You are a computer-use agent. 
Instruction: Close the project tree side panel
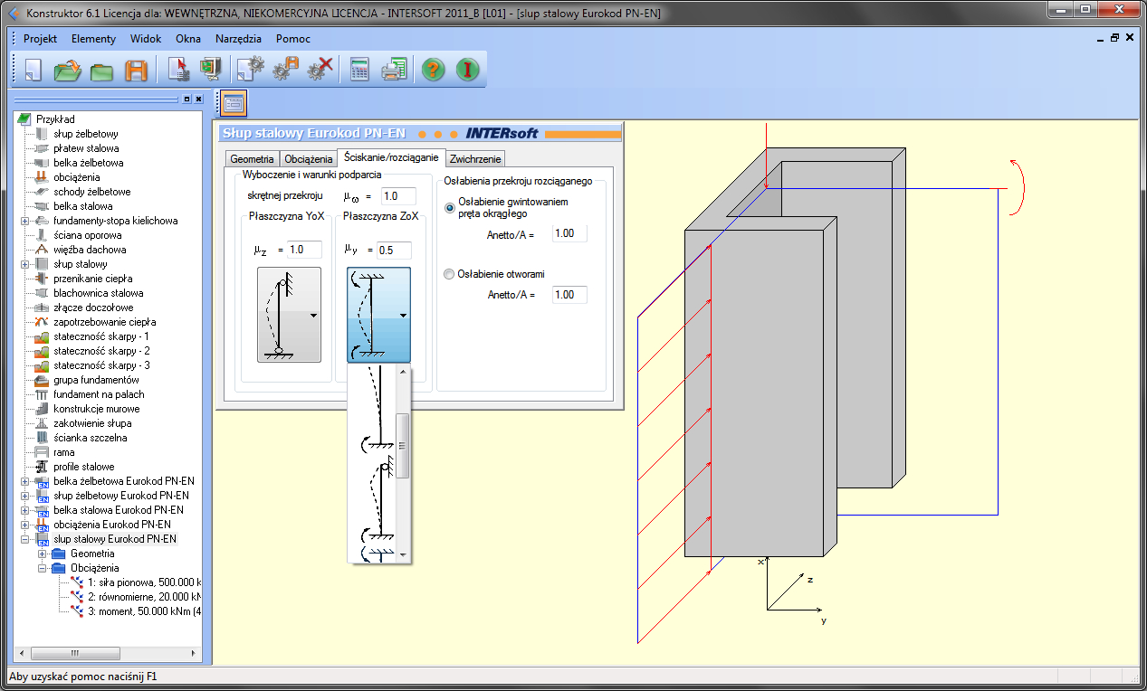click(x=198, y=99)
